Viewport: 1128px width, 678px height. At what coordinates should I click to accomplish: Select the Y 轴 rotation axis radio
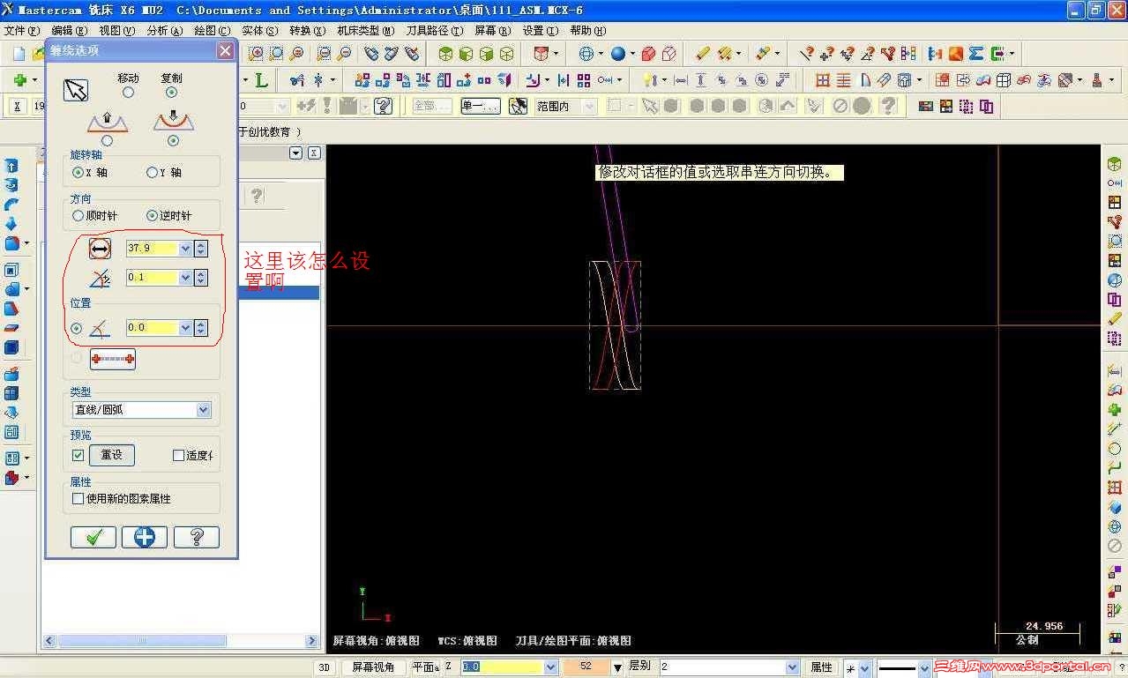[x=152, y=173]
